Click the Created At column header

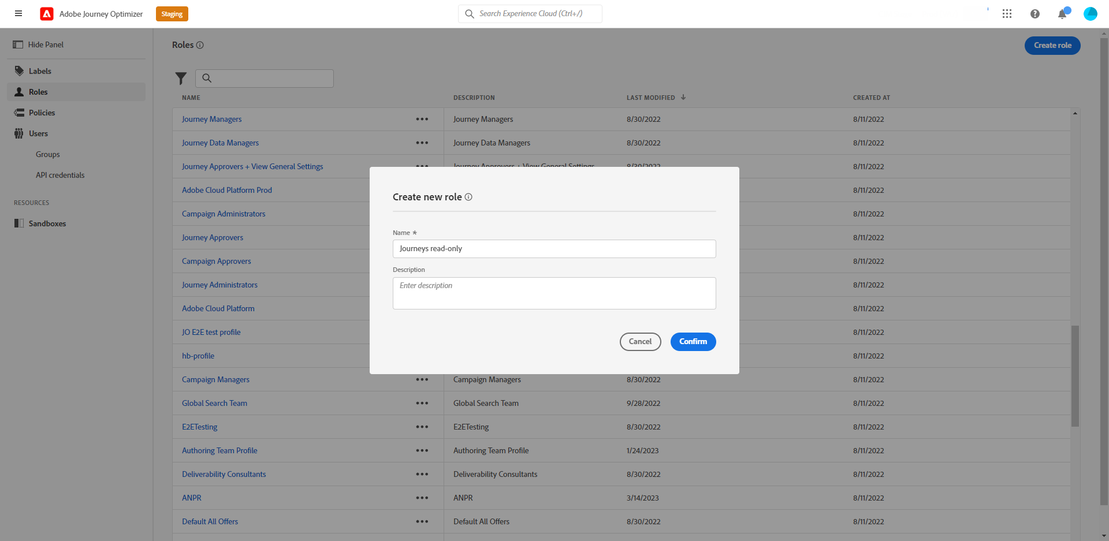tap(872, 98)
